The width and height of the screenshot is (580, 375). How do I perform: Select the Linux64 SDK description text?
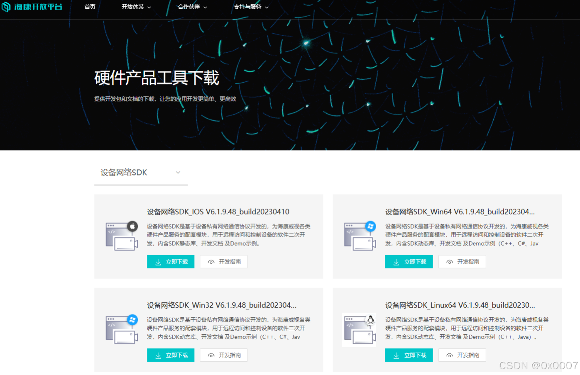(467, 328)
